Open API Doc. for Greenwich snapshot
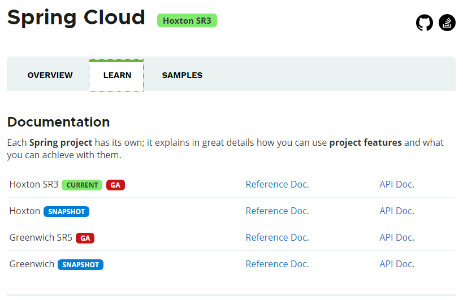463x300 pixels. pos(397,264)
